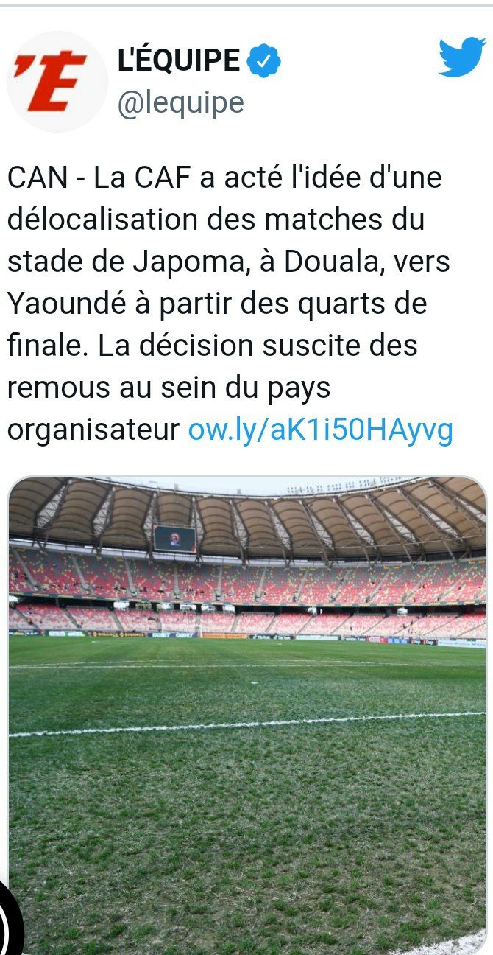The height and width of the screenshot is (955, 493).
Task: Follow the ow.ly/aK1i50HAyvg link
Action: pos(321,430)
